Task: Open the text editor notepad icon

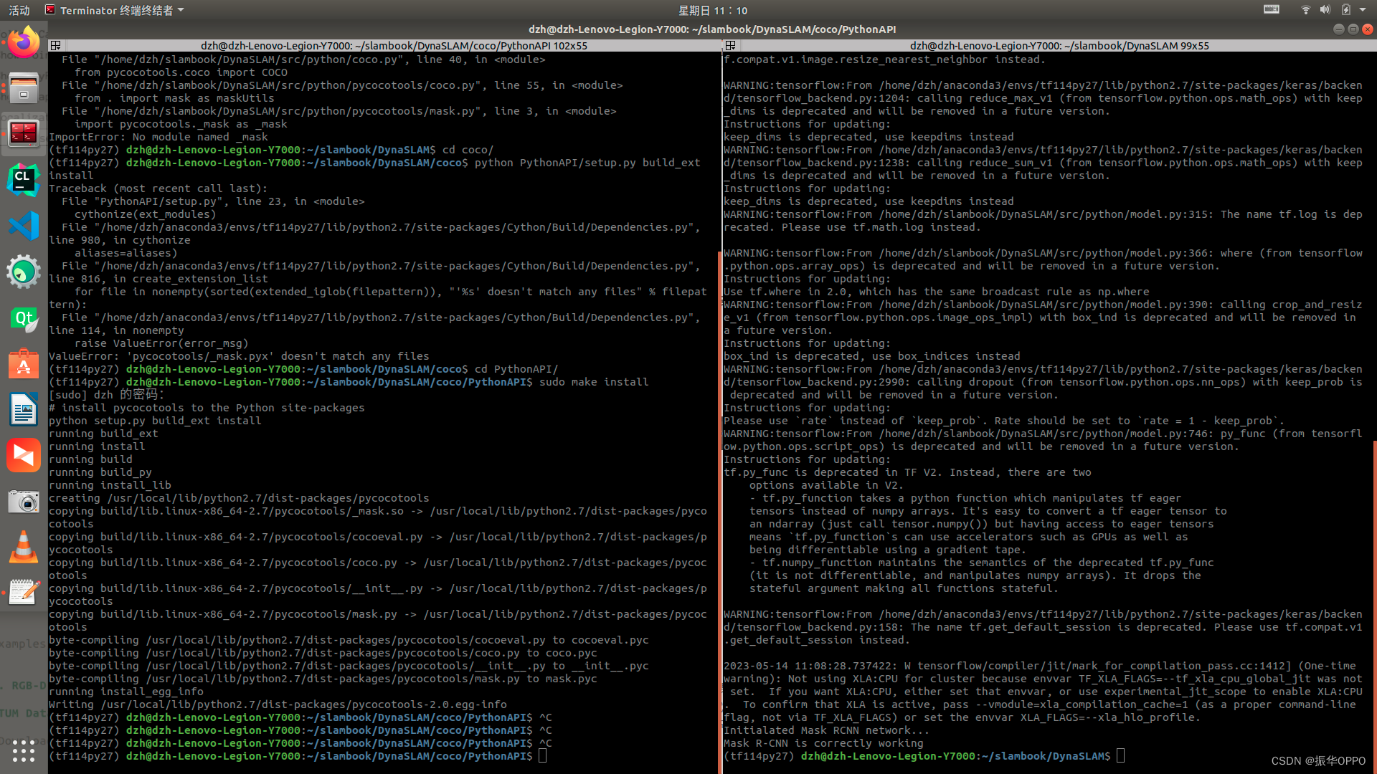Action: point(24,593)
